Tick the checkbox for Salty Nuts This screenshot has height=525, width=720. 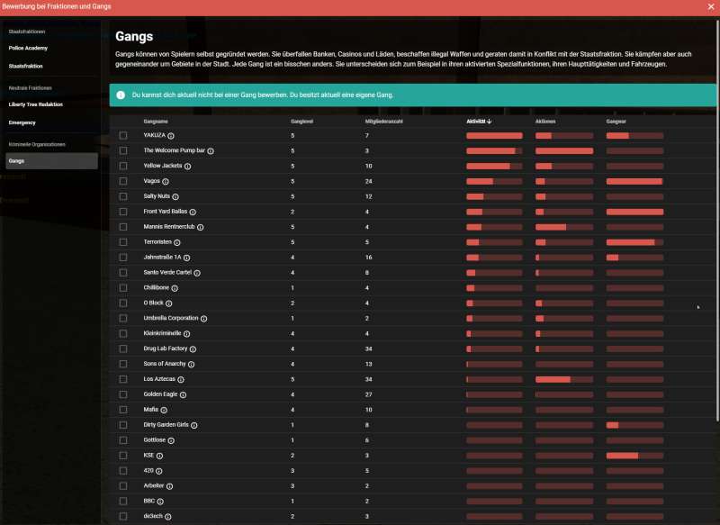click(123, 196)
